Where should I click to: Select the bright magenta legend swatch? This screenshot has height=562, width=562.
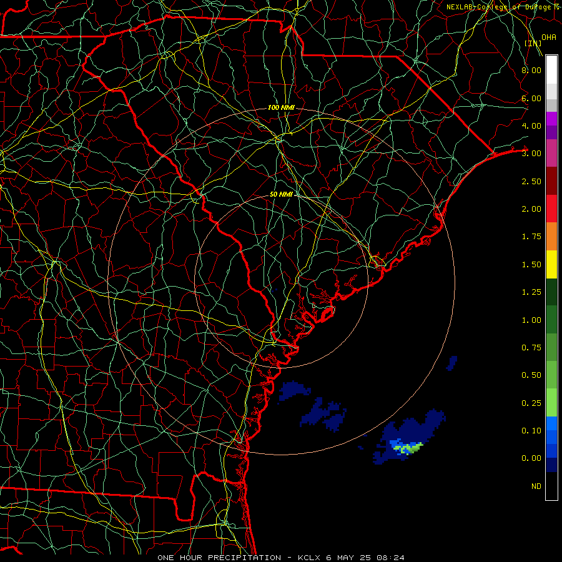551,119
